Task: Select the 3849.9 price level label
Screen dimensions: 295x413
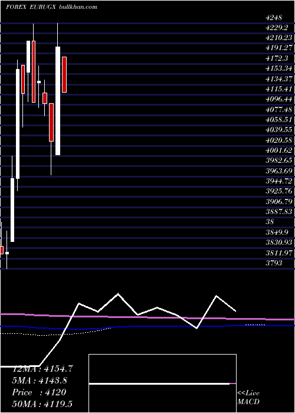Action: click(x=277, y=232)
